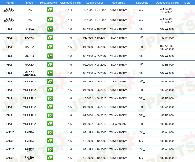Screen dimensions: 195x162
Task: Select 'AR 33503, AR 38501' in the 145 row
Action: click(166, 10)
